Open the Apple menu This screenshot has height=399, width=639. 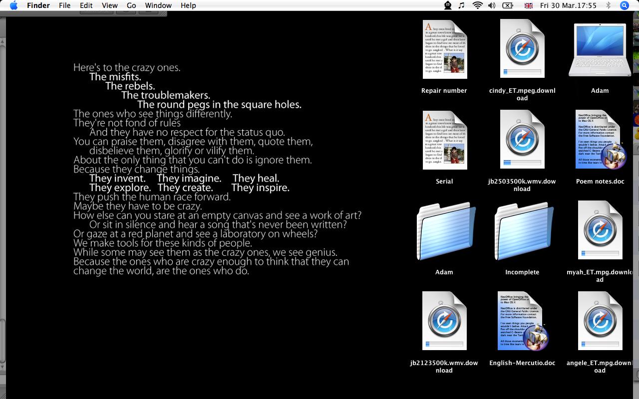click(x=13, y=5)
